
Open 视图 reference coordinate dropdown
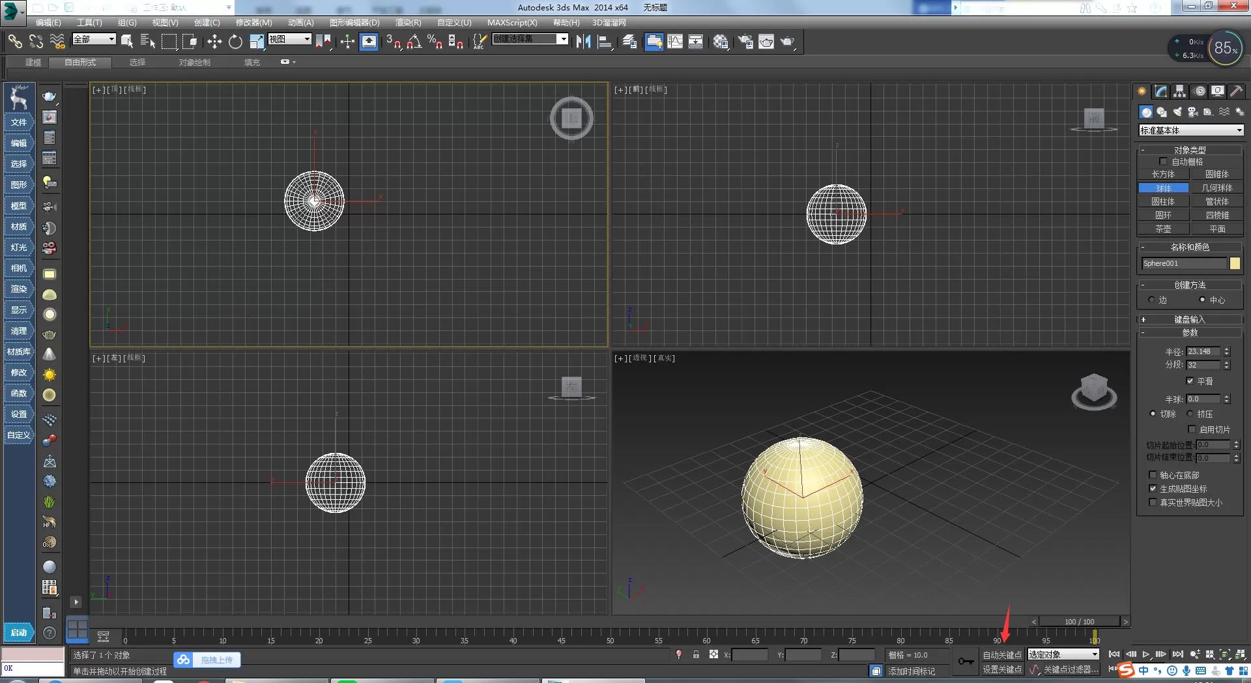coord(290,39)
